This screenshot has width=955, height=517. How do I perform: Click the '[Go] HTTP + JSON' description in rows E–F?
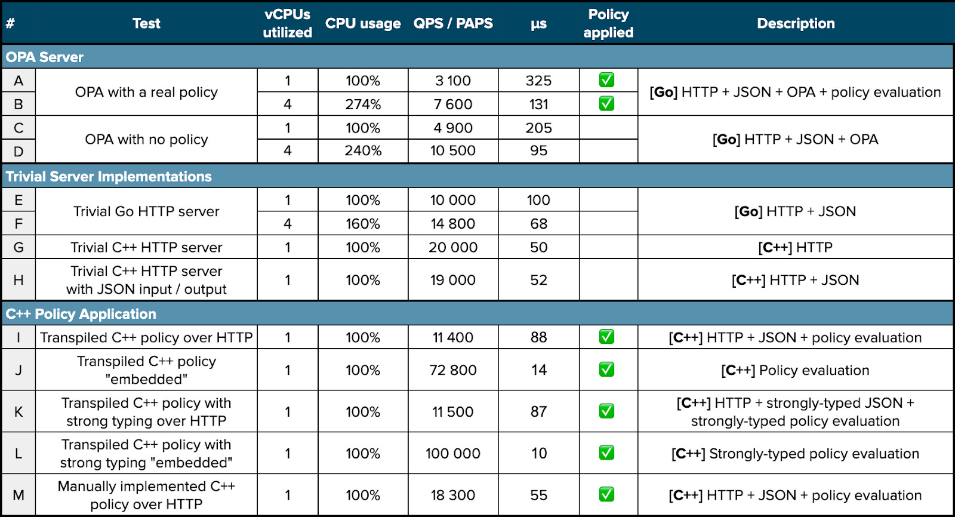click(795, 211)
